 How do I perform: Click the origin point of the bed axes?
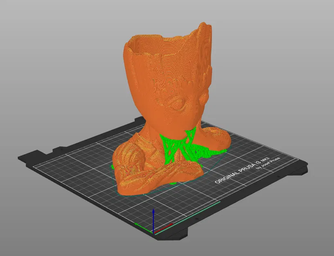[153, 233]
